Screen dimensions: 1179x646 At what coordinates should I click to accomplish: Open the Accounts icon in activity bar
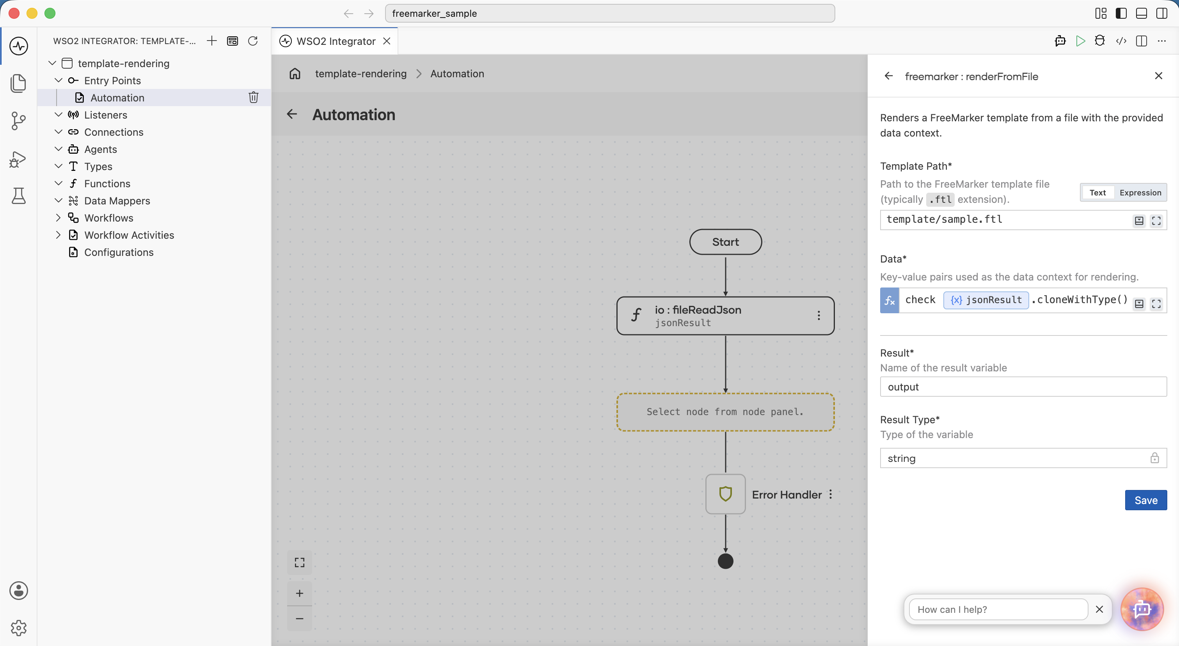pyautogui.click(x=19, y=590)
